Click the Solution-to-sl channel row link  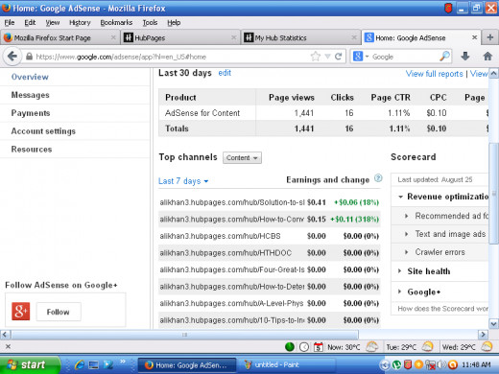tap(232, 202)
